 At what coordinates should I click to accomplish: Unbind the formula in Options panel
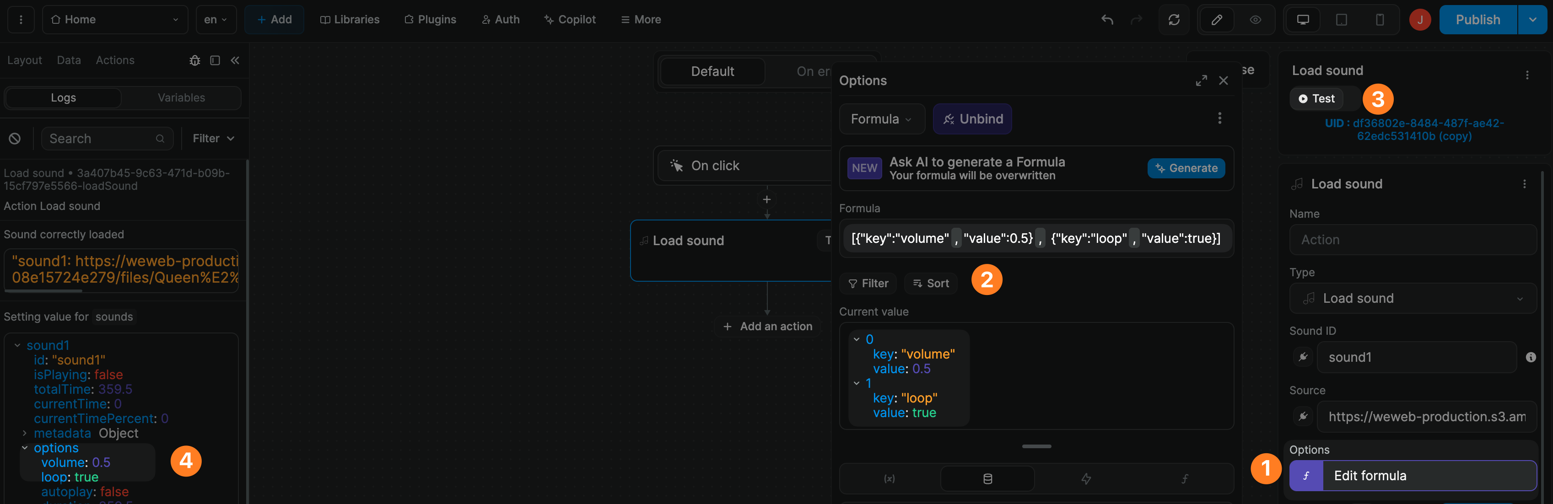coord(972,119)
